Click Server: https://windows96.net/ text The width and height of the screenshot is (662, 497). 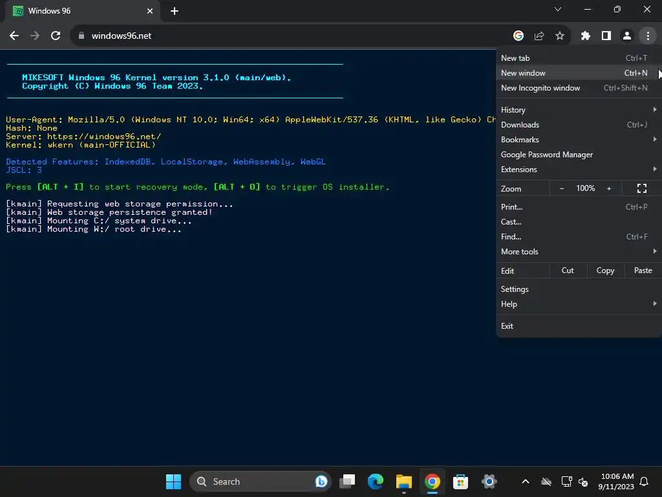tap(83, 137)
